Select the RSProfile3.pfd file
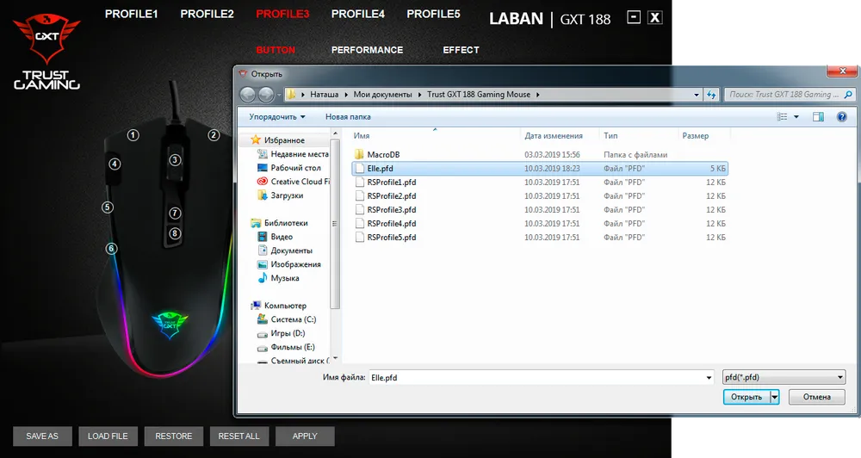 [x=391, y=209]
